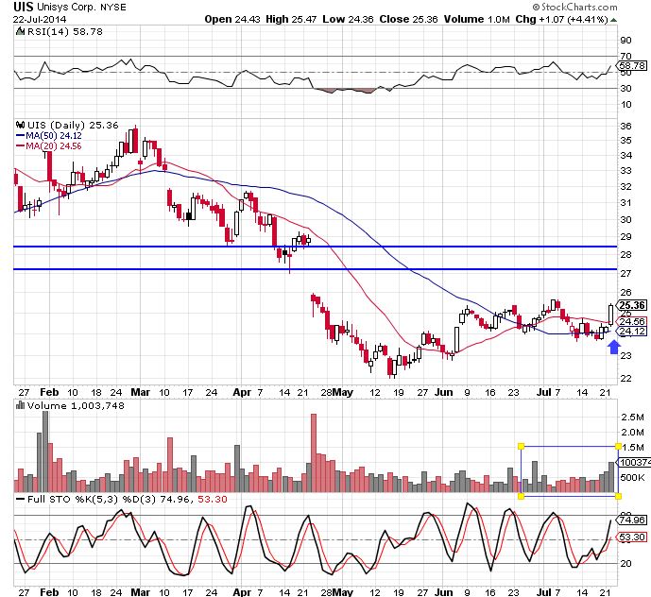
Task: Click the 10 label on the RSI axis
Action: (625, 104)
